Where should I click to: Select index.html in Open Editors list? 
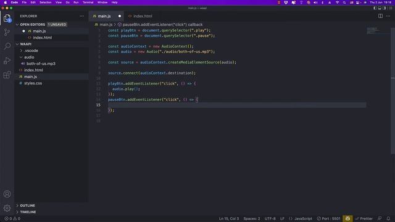(43, 38)
